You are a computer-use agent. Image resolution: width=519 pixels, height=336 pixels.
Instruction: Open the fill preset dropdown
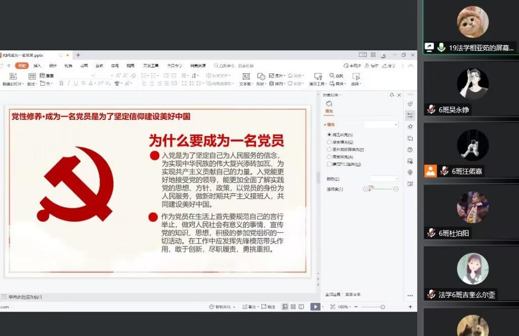(380, 125)
